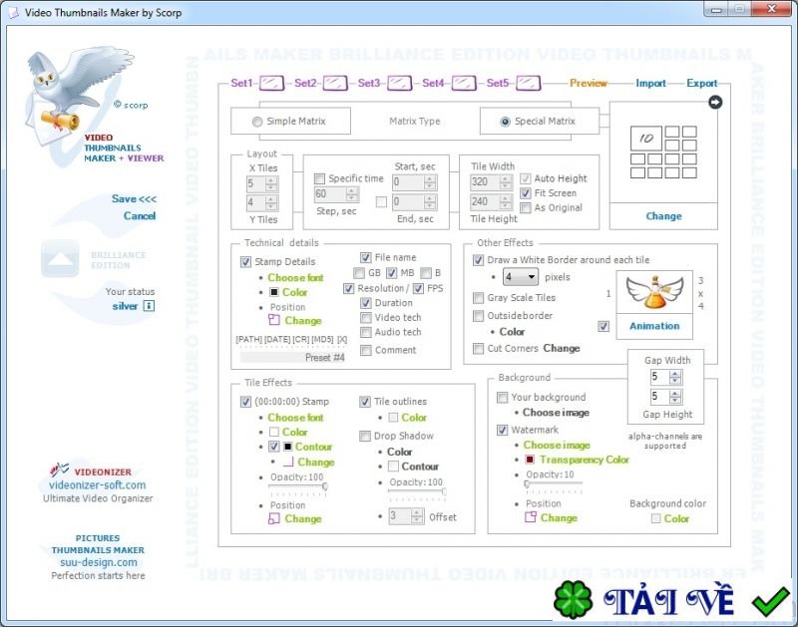Enable the Video tech checkbox
798x627 pixels.
(x=365, y=318)
